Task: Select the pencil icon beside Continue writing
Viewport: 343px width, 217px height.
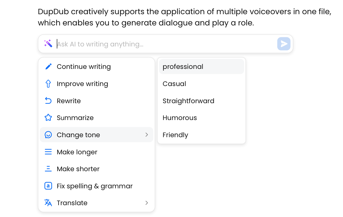Action: tap(48, 67)
